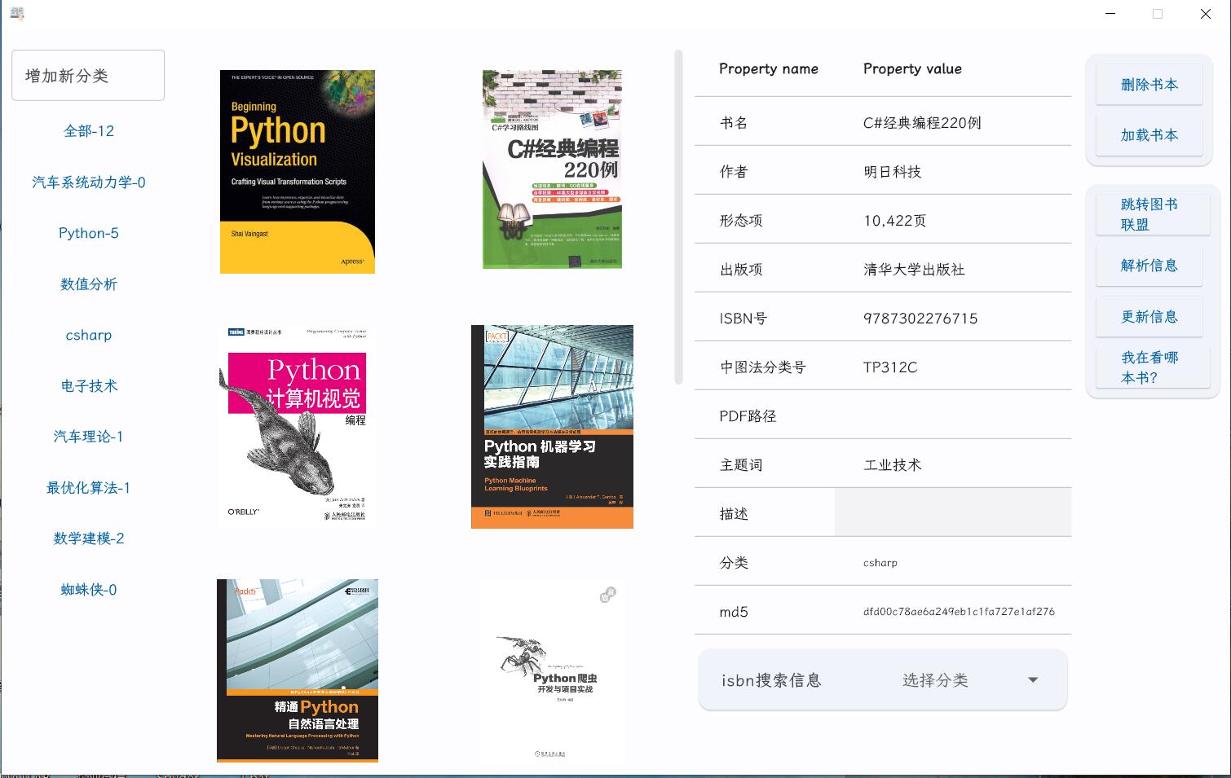
Task: Choose the 数学建模-2 category
Action: click(x=89, y=538)
